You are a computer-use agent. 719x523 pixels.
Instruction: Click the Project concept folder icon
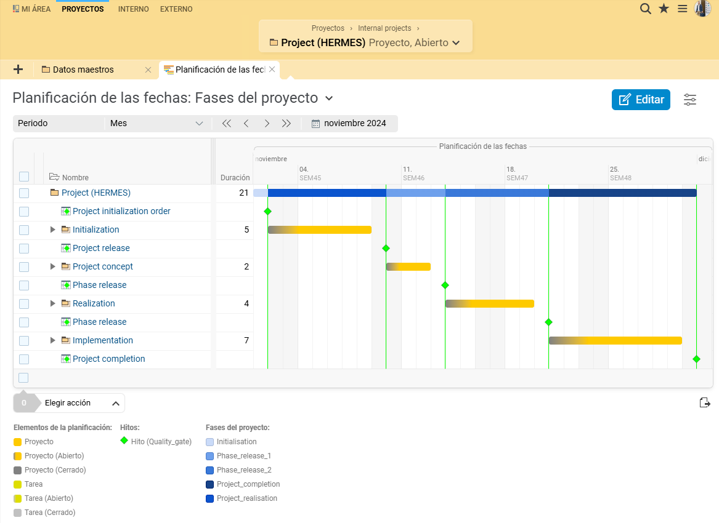click(x=65, y=266)
